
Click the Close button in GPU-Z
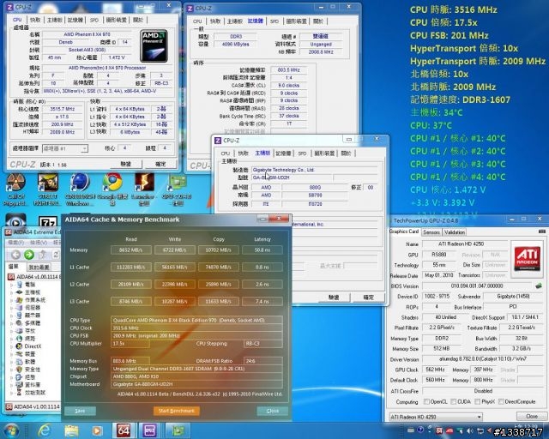point(532,416)
